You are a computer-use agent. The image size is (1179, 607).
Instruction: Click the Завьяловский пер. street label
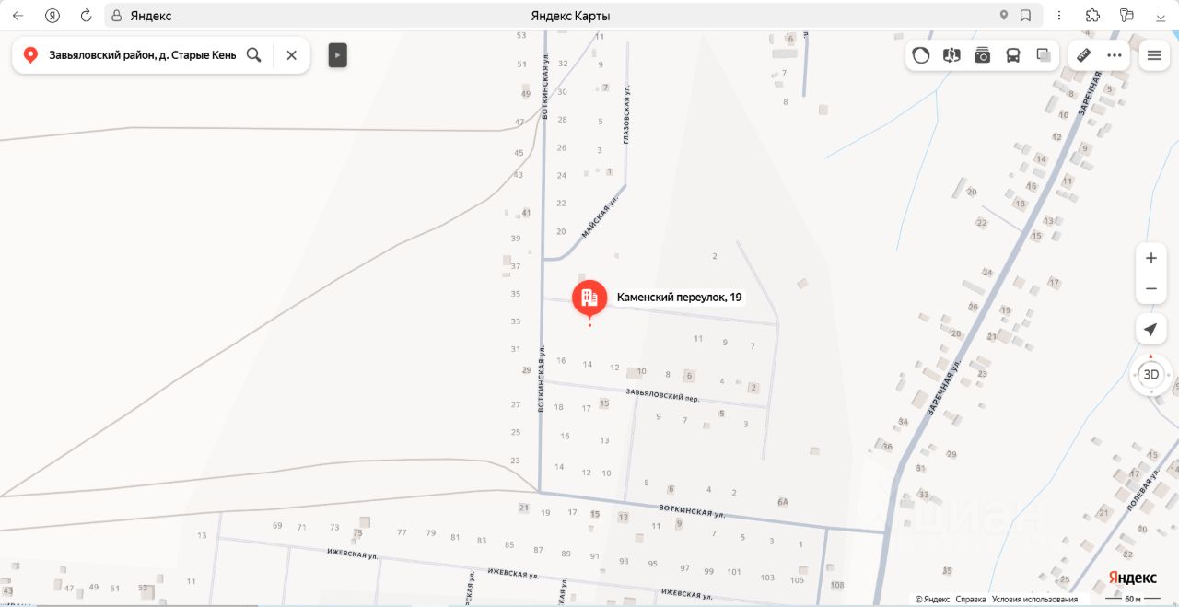point(662,396)
